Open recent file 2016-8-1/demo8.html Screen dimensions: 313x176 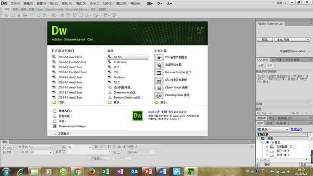(x=70, y=57)
